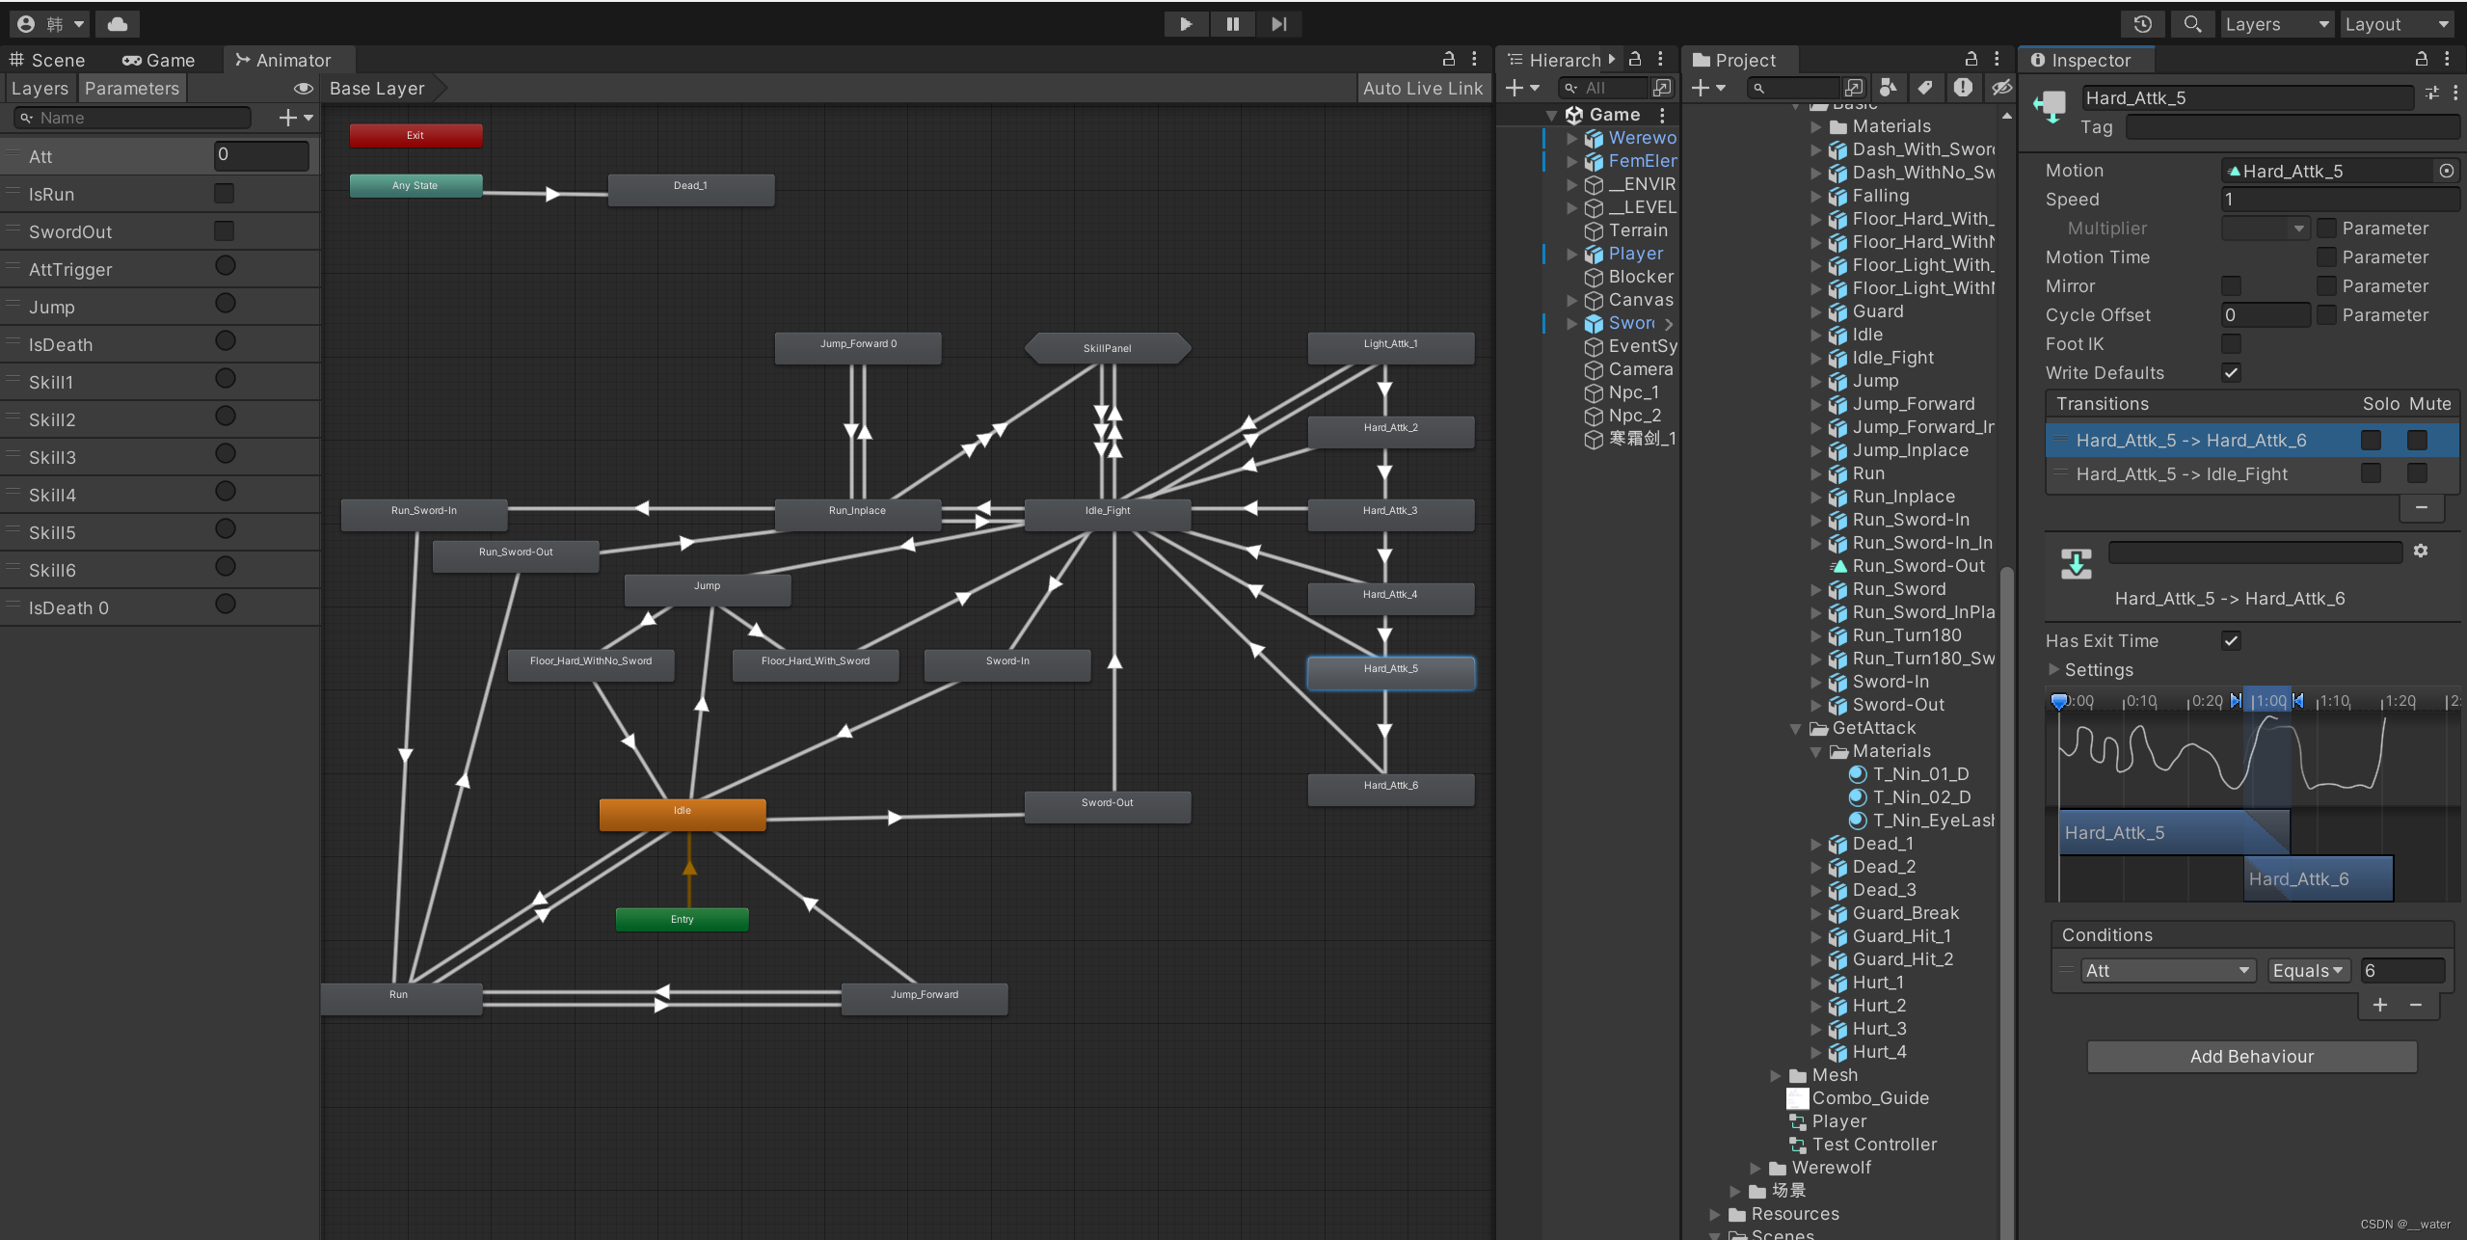Click the remove transition minus button

coord(2422,507)
